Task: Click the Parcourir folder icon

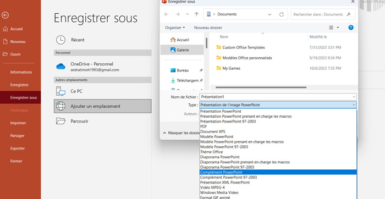Action: [61, 121]
